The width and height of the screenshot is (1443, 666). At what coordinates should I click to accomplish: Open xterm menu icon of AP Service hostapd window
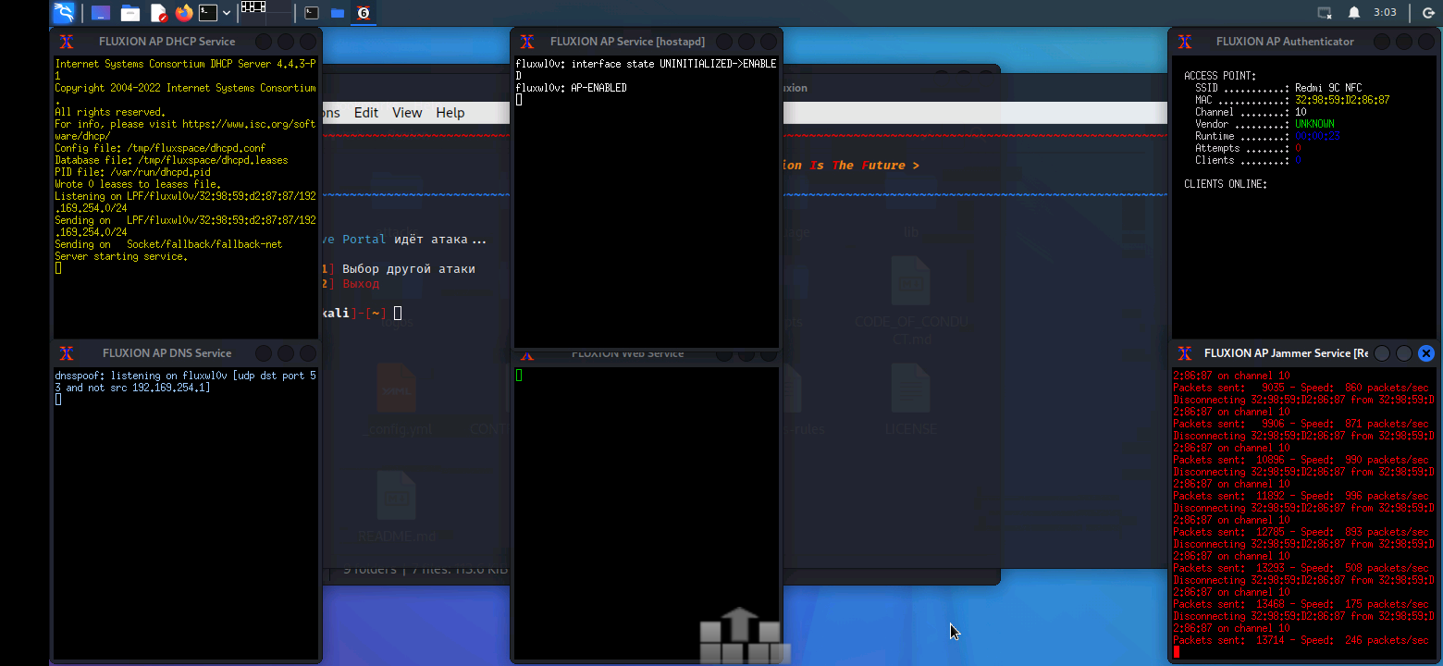[527, 42]
